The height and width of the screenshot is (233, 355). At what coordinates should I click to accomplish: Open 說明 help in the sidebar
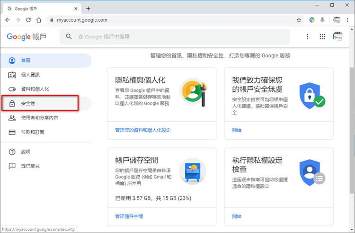46,152
